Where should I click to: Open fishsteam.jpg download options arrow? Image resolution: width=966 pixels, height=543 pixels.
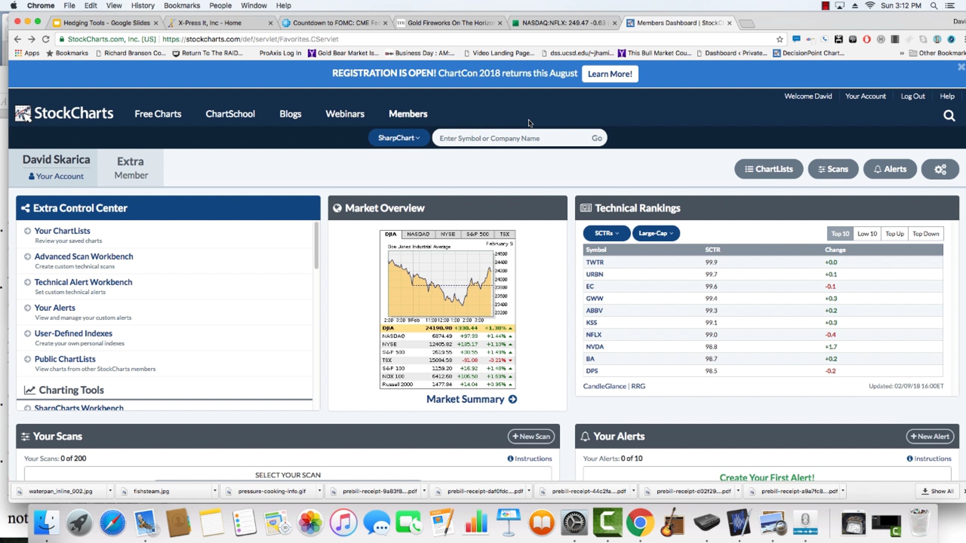coord(215,491)
